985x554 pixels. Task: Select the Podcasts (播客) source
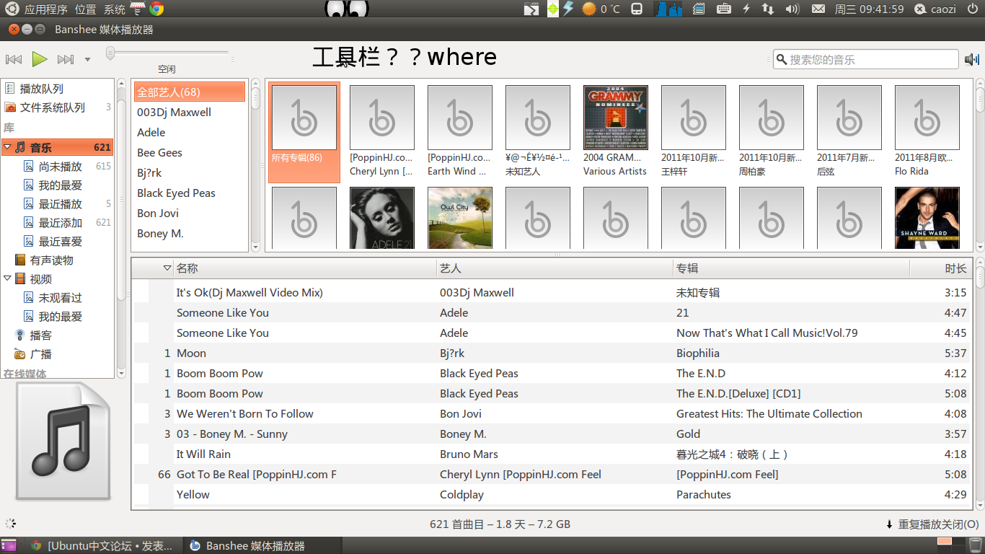[58, 335]
